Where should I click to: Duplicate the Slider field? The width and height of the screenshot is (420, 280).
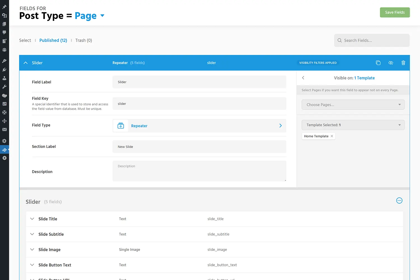pos(378,63)
